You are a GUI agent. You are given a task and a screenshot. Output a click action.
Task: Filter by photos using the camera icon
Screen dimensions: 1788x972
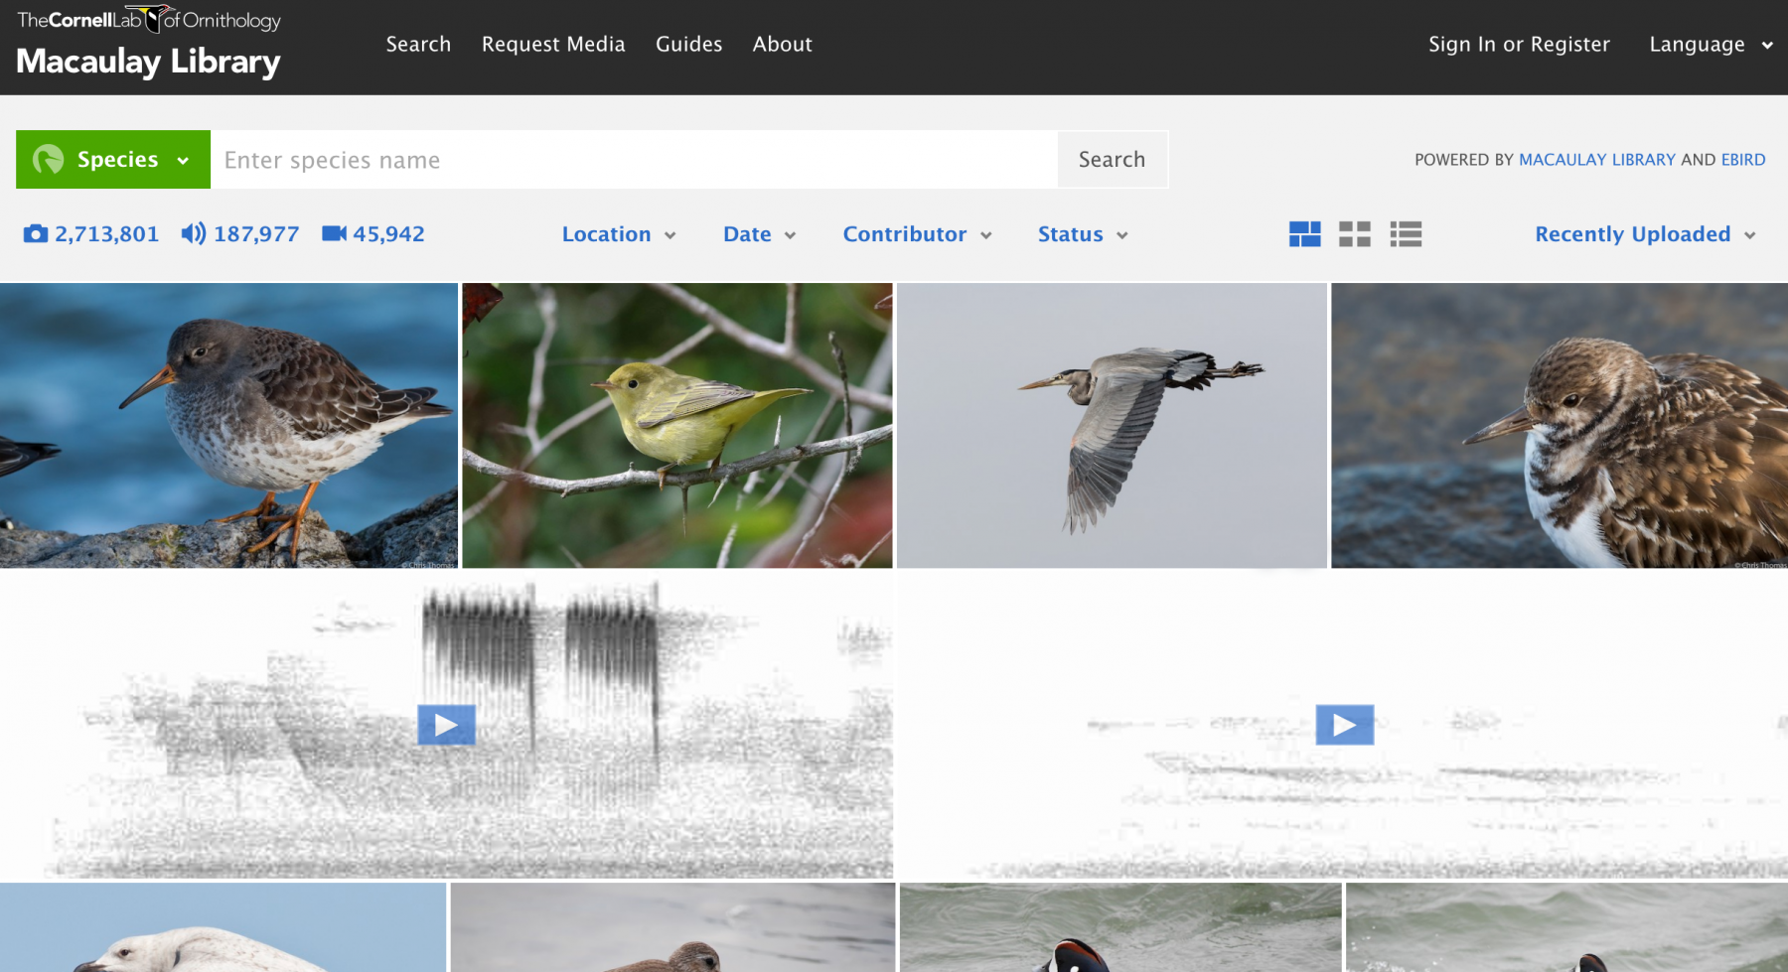[x=36, y=234]
